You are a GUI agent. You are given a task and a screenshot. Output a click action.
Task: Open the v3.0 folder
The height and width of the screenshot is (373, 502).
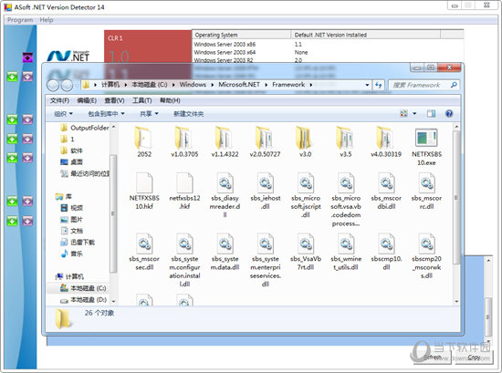[x=305, y=141]
